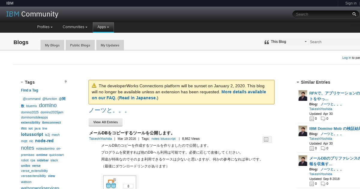The width and height of the screenshot is (360, 189).
Task: Click the Mar 19 2016 date text
Action: coord(127,139)
